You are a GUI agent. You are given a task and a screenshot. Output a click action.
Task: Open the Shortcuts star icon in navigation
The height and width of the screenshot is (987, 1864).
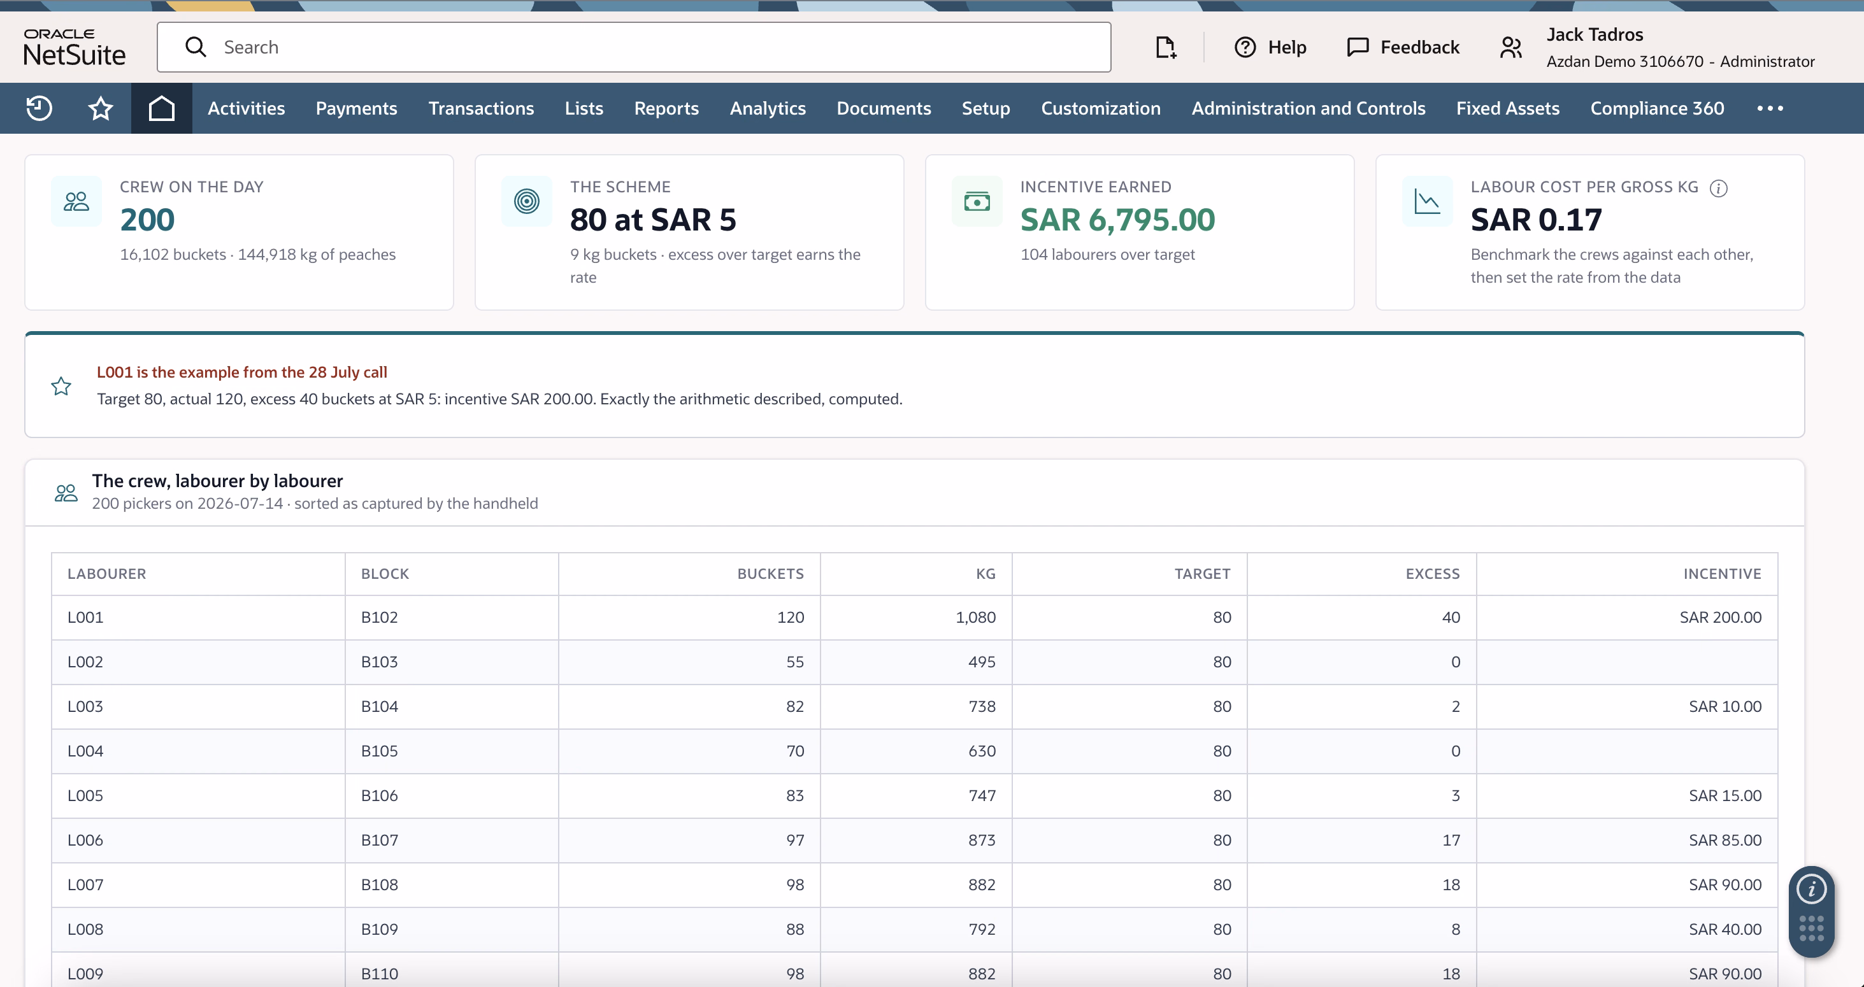point(101,108)
